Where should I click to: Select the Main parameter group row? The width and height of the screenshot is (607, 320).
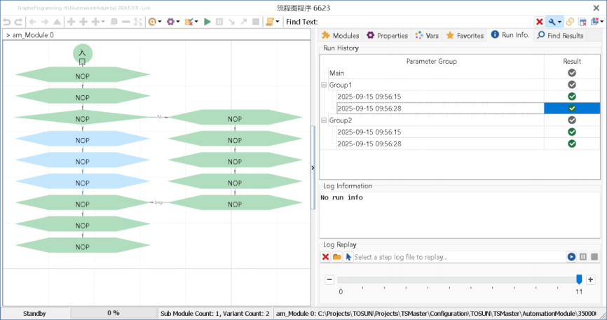[336, 73]
